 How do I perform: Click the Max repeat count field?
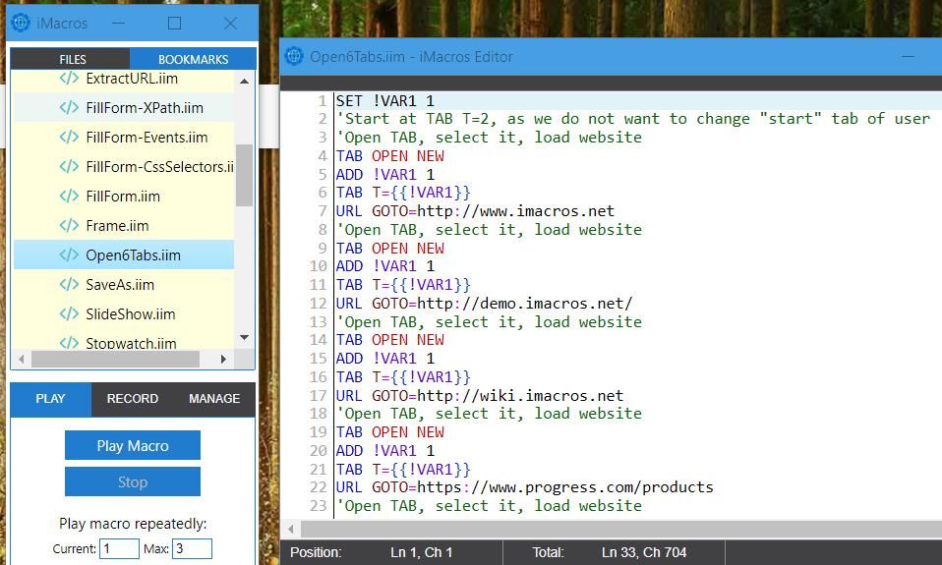pyautogui.click(x=192, y=548)
